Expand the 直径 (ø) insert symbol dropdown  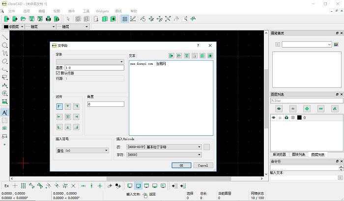pos(82,151)
